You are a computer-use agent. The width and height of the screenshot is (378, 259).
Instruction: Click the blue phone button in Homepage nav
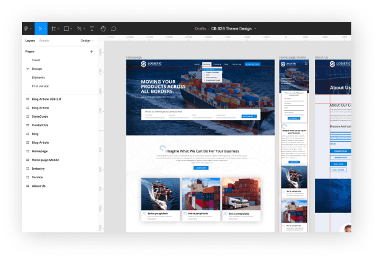252,64
